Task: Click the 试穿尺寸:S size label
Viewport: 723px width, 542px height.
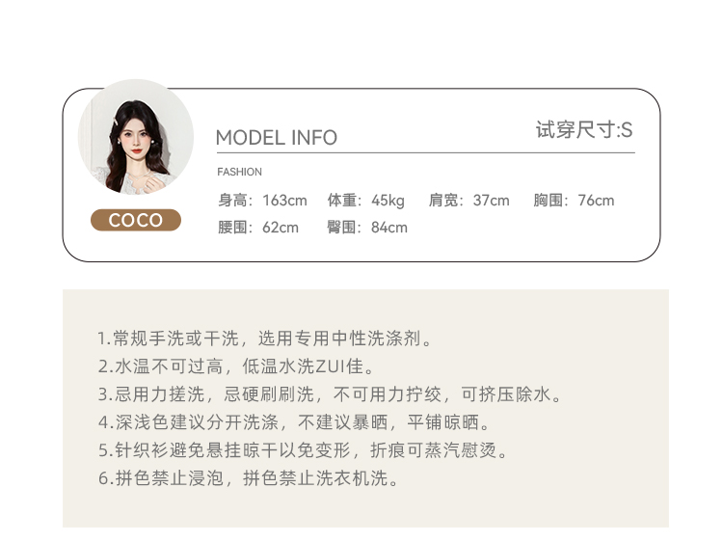Action: 584,129
